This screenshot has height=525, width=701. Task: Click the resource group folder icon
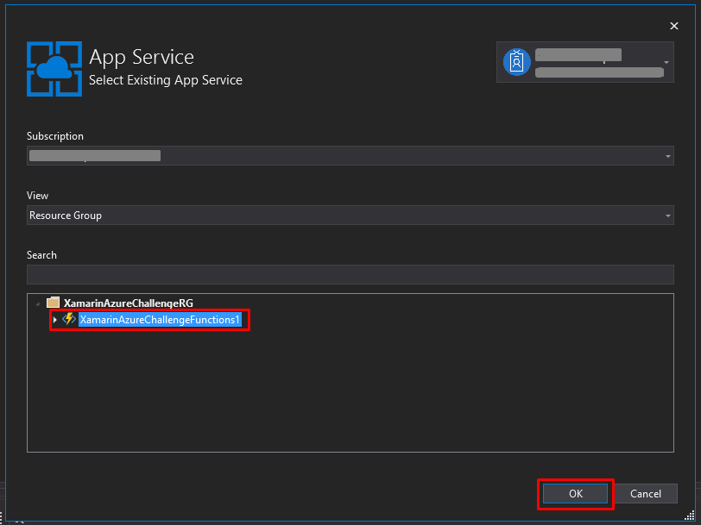(x=53, y=303)
